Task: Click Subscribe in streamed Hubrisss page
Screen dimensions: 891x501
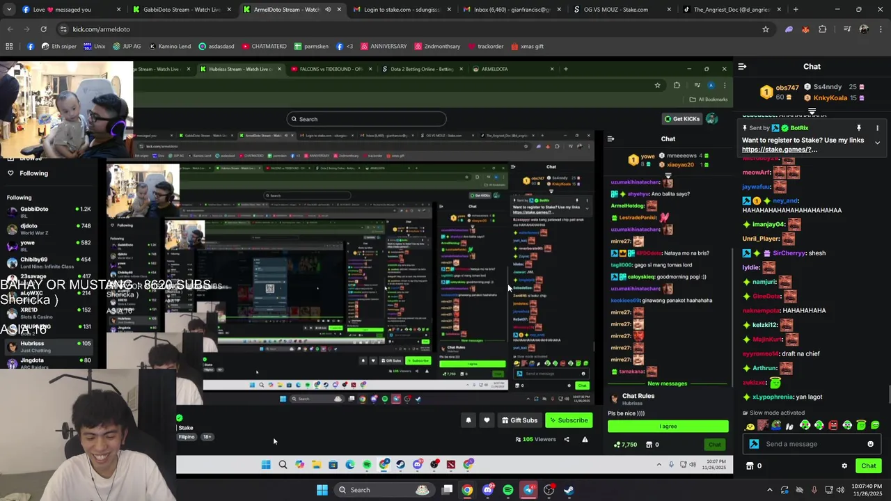Action: pyautogui.click(x=567, y=420)
